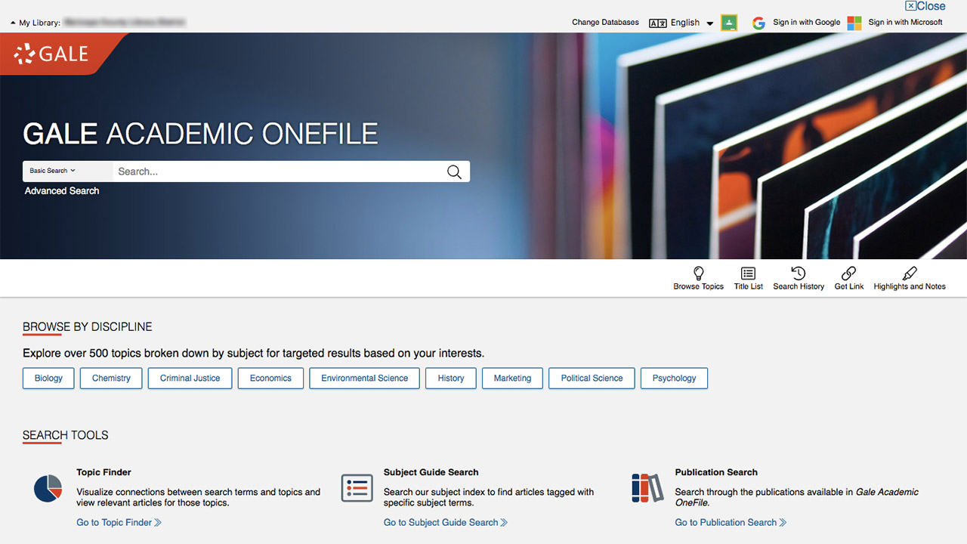The image size is (967, 544).
Task: Open the English language dropdown
Action: tap(691, 23)
